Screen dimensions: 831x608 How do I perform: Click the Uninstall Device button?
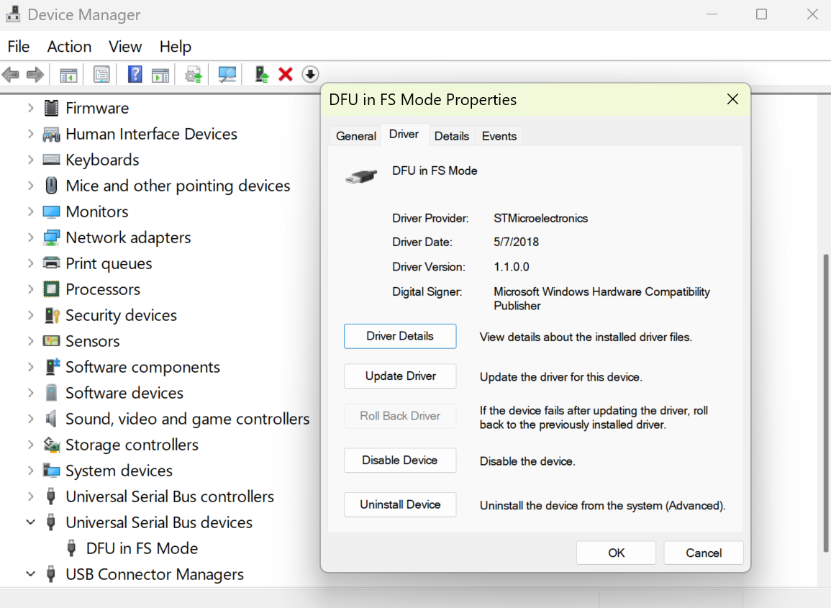coord(400,504)
